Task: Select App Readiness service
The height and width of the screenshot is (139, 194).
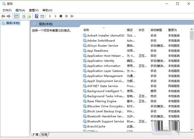Action: click(131, 51)
